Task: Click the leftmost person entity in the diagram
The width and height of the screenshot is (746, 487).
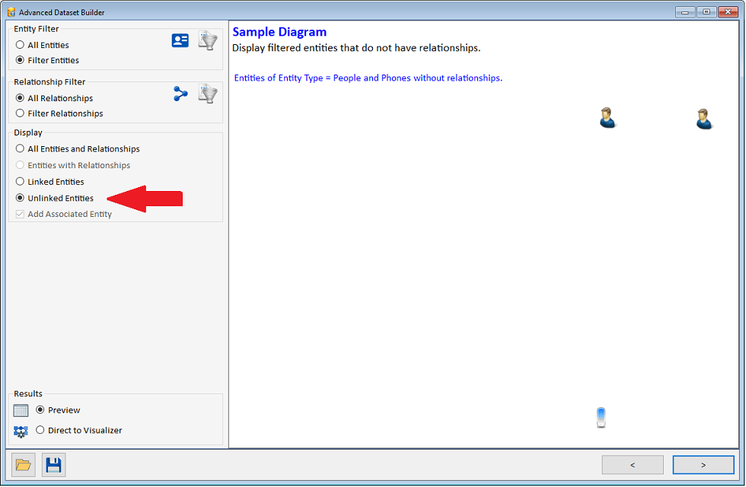Action: (x=607, y=118)
